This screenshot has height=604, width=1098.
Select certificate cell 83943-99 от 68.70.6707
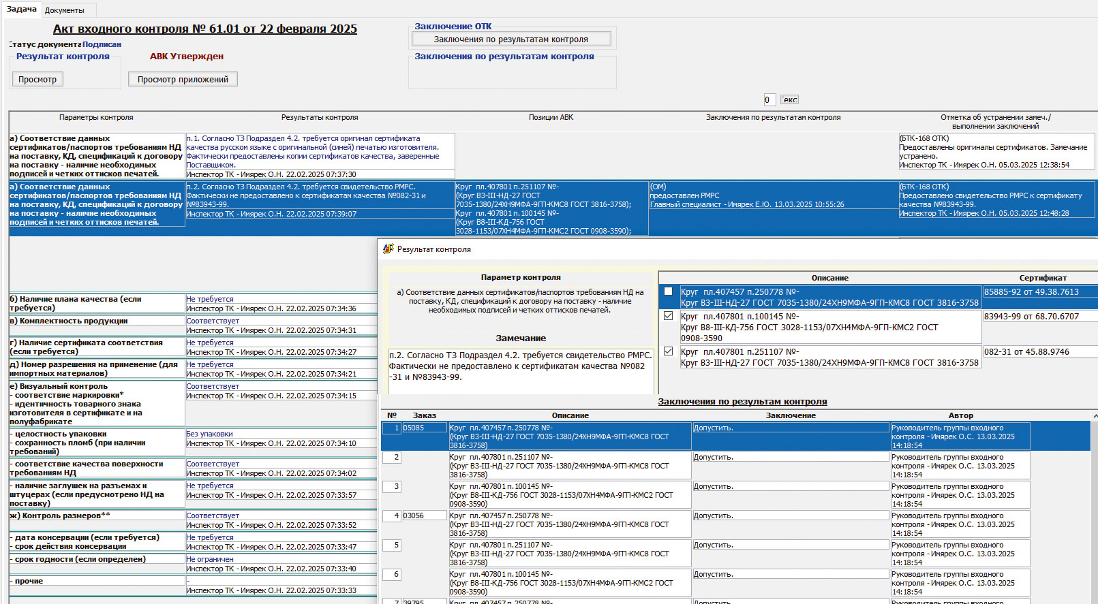(x=1031, y=317)
